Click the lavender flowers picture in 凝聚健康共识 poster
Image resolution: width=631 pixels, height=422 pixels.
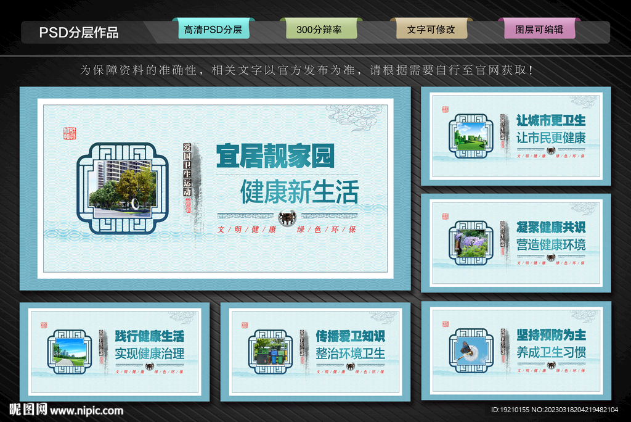point(471,242)
